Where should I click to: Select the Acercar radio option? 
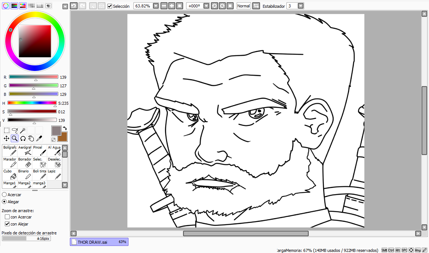[4, 195]
